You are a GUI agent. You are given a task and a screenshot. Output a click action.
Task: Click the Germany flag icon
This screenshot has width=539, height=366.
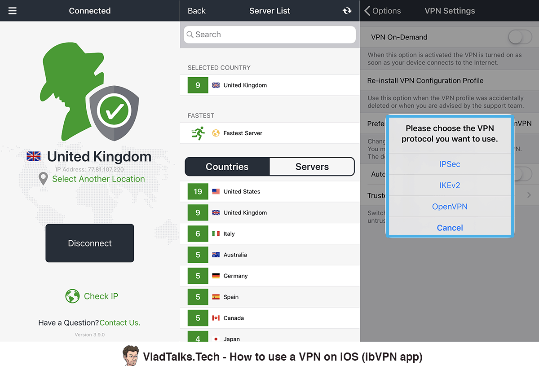coord(216,276)
